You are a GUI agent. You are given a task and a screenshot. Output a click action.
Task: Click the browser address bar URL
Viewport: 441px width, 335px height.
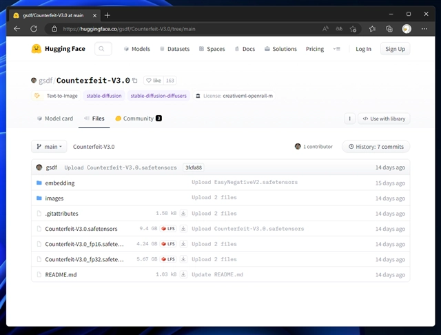coord(129,29)
